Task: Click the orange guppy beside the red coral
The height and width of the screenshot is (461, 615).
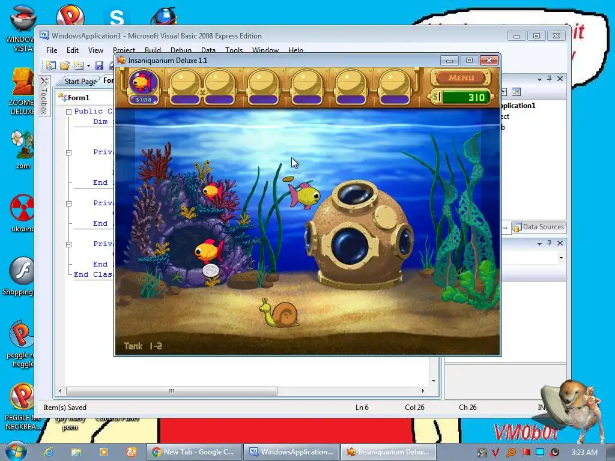Action: click(213, 191)
